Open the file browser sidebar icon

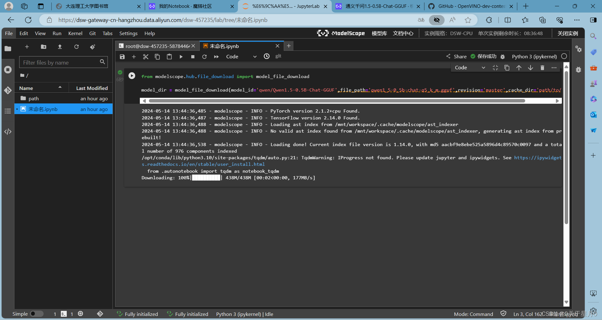click(x=8, y=49)
